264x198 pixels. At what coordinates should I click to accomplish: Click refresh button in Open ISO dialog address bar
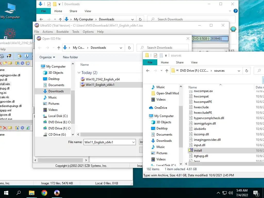click(129, 48)
